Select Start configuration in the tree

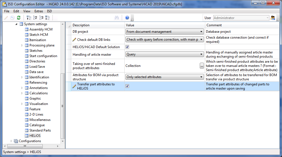click(x=43, y=56)
